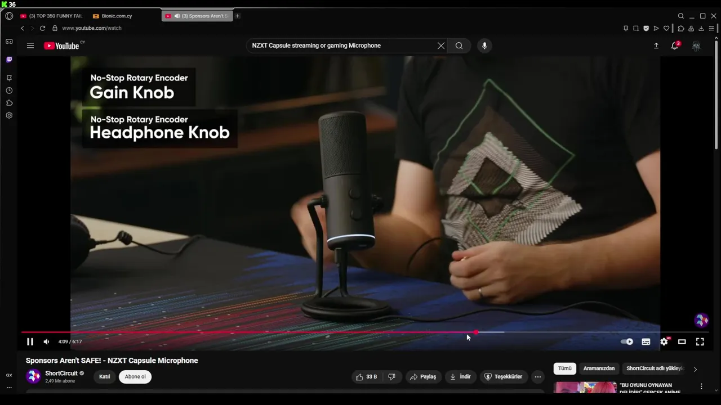Open the ShortCircuit channel avatar
Viewport: 721px width, 405px height.
(34, 376)
